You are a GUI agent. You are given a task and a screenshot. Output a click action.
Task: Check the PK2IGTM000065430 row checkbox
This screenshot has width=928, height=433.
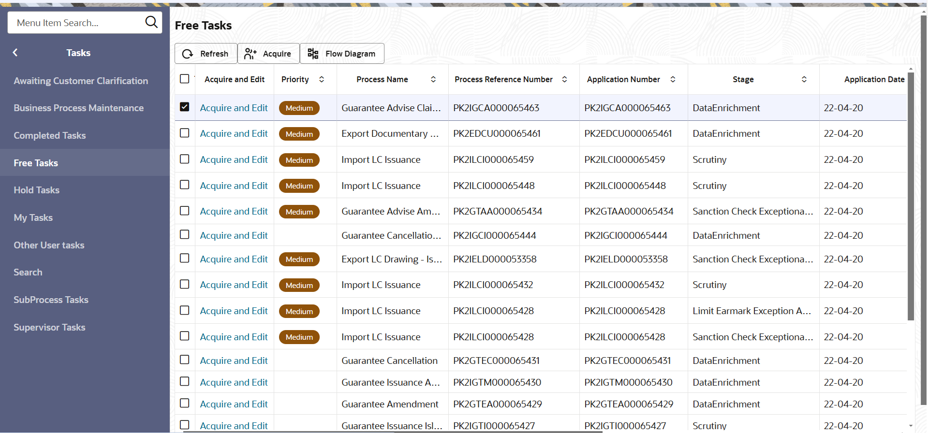(x=185, y=381)
